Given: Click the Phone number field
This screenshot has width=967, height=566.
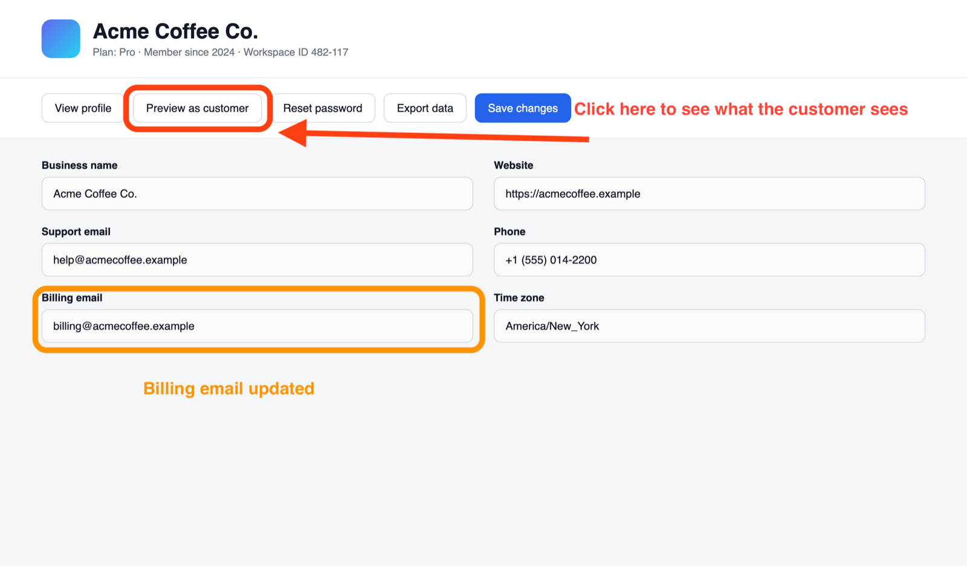Looking at the screenshot, I should (x=710, y=260).
